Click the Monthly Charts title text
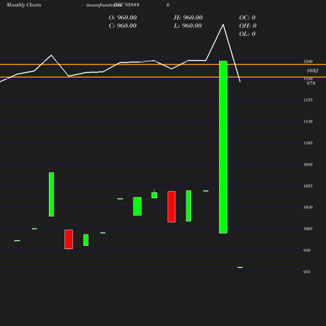This screenshot has width=326, height=326. [x=24, y=5]
